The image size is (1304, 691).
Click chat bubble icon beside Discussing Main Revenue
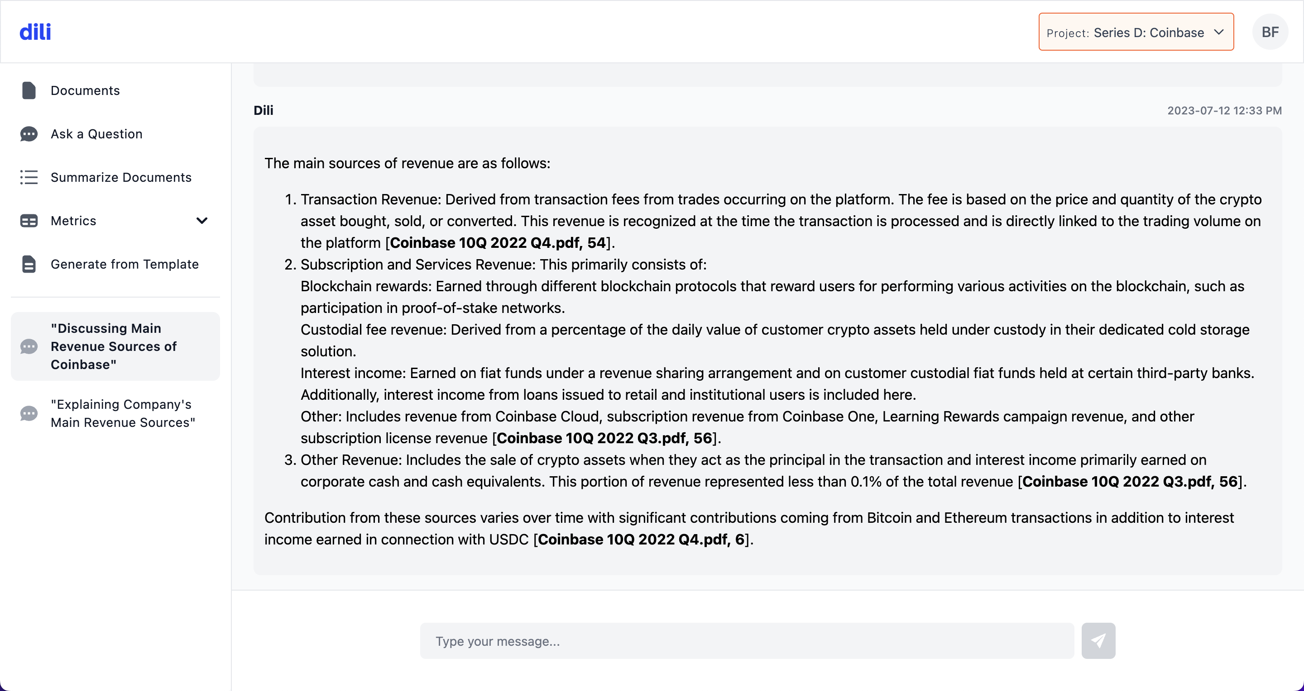pos(29,347)
